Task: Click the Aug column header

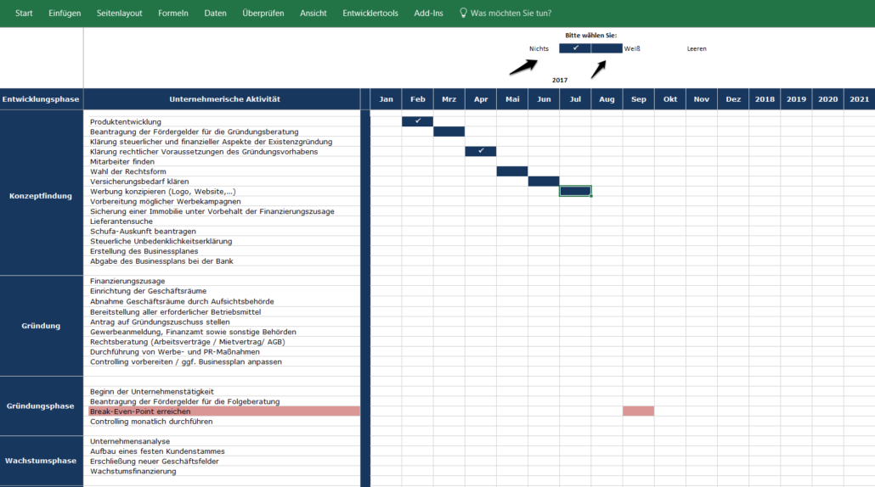Action: click(x=607, y=99)
